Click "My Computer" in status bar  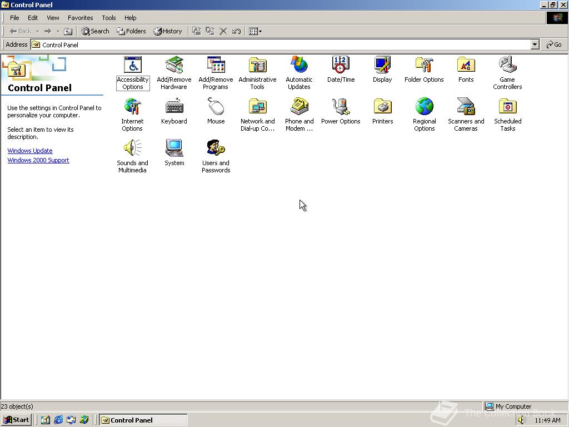click(513, 406)
